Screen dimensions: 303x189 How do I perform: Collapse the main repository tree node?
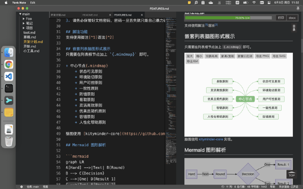[x=20, y=14]
